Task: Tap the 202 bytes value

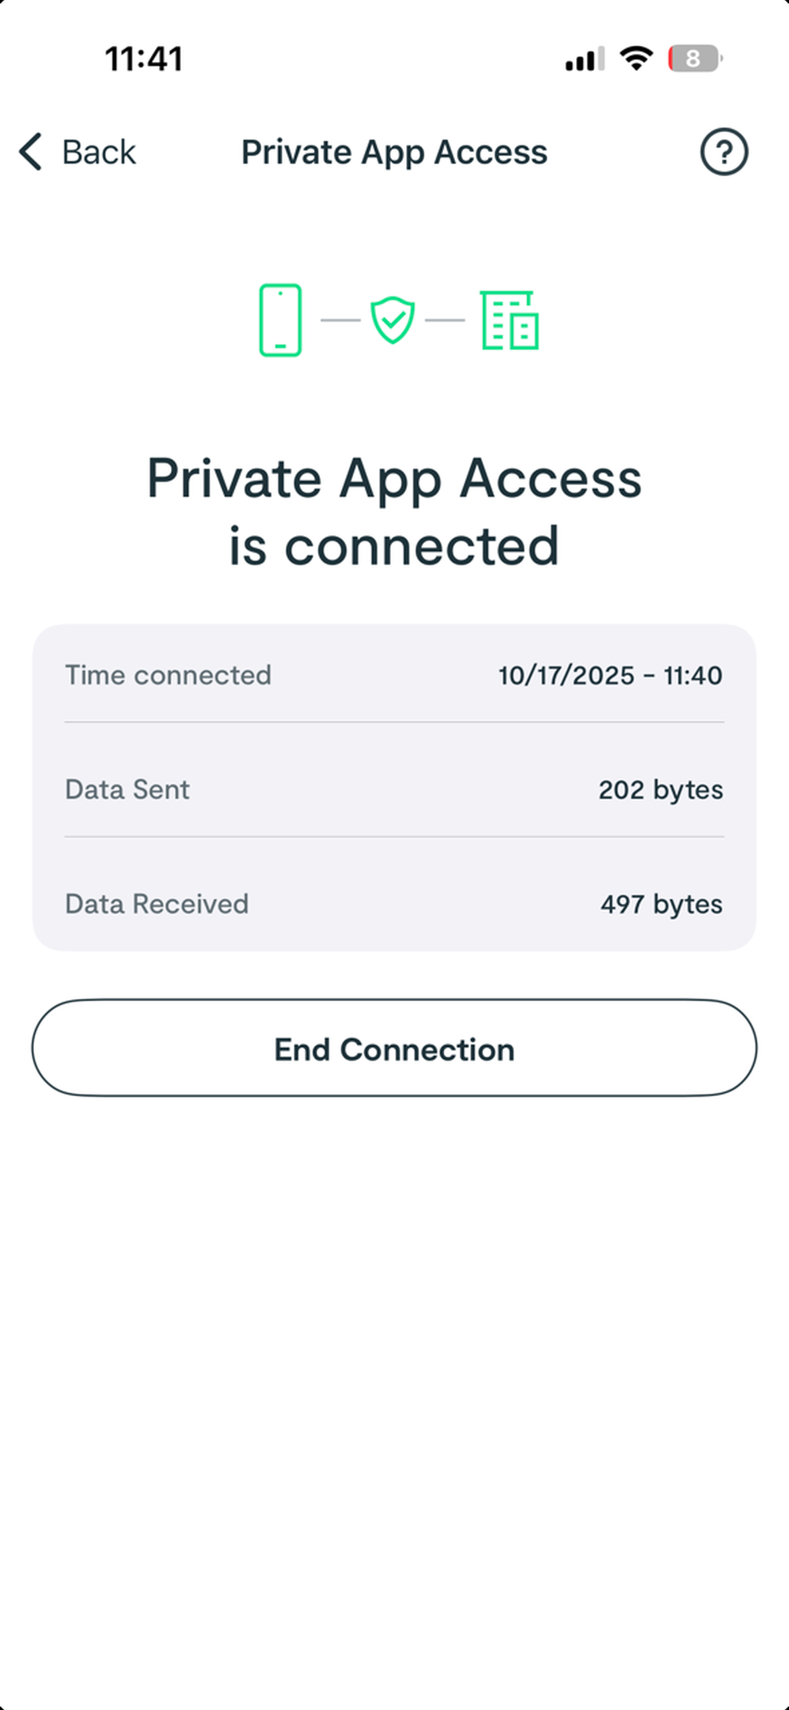Action: pyautogui.click(x=661, y=790)
